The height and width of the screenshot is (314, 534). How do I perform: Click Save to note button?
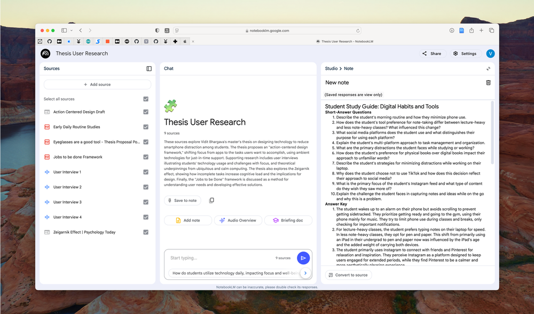coord(183,200)
